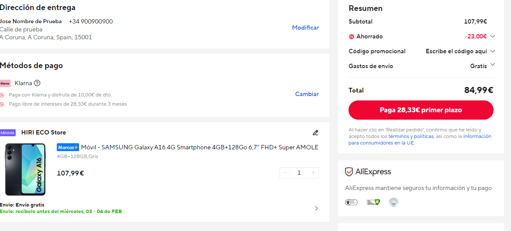
Task: Click the edit pencil icon beside HIRI ECO Store
Action: [x=315, y=133]
